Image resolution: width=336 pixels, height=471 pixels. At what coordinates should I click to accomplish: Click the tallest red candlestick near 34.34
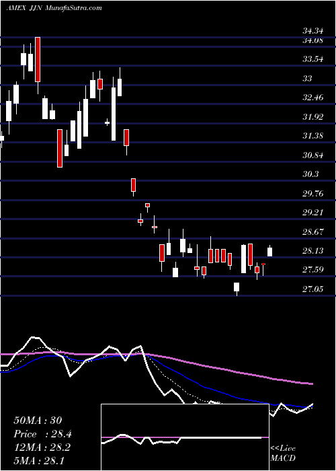(x=38, y=59)
